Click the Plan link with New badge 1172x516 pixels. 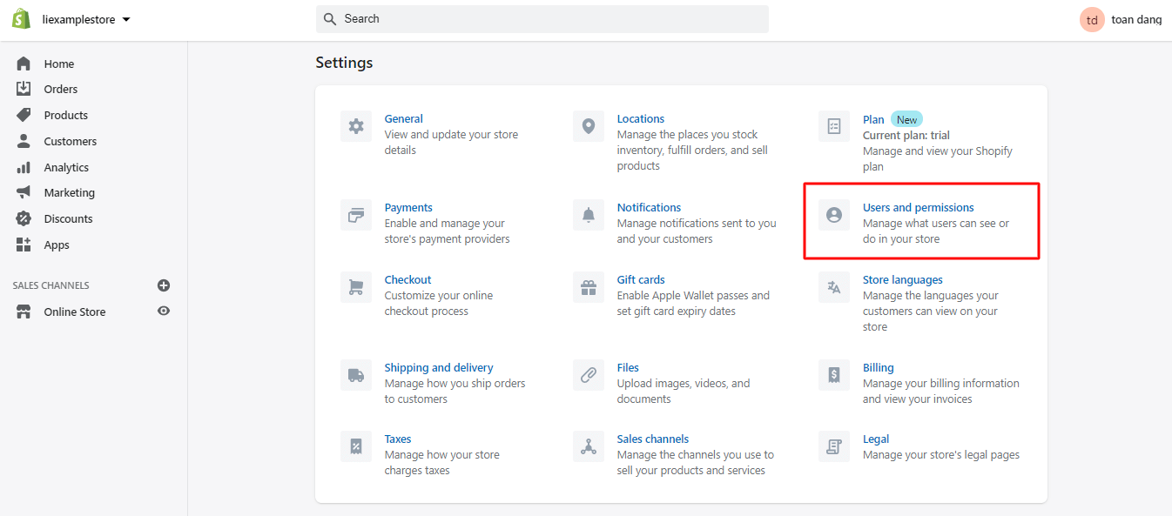873,118
